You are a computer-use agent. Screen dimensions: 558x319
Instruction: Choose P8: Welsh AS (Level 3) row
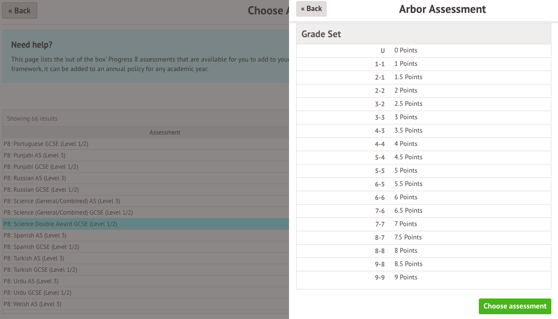[32, 304]
